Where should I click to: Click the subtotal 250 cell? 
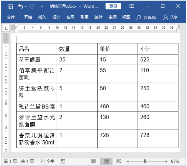(x=158, y=92)
